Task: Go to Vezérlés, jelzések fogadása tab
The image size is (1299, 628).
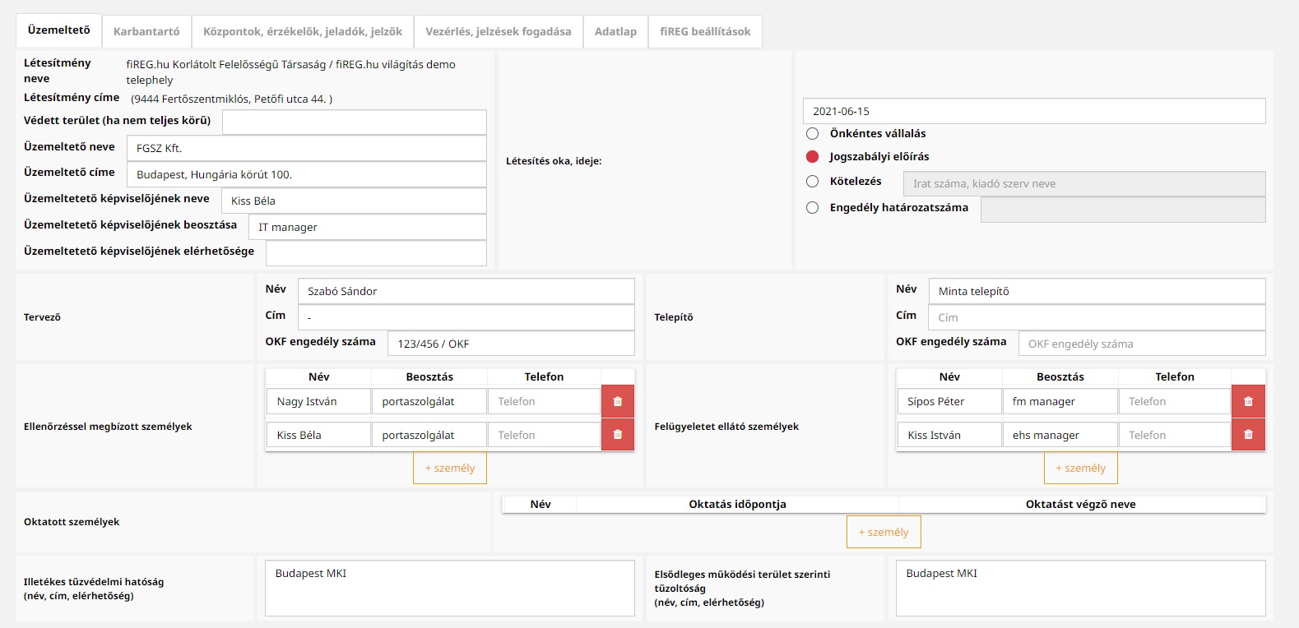Action: [499, 32]
